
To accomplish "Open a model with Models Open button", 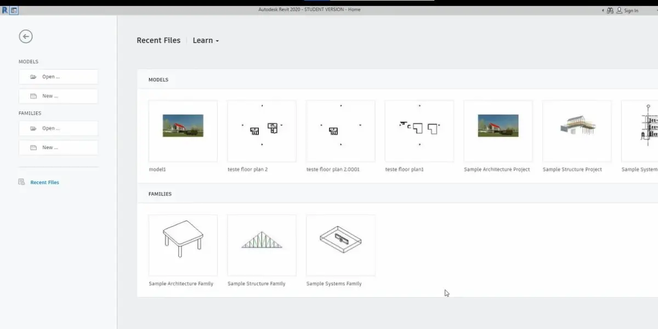I will (x=58, y=77).
